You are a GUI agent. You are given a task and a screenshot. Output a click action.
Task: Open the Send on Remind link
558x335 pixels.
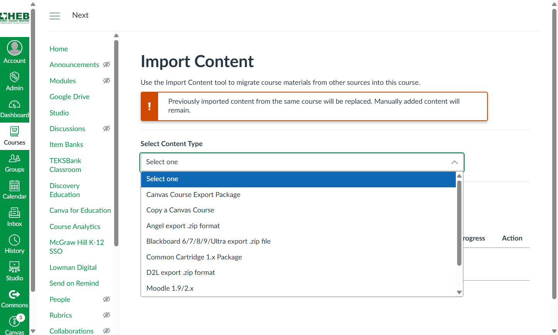(74, 283)
